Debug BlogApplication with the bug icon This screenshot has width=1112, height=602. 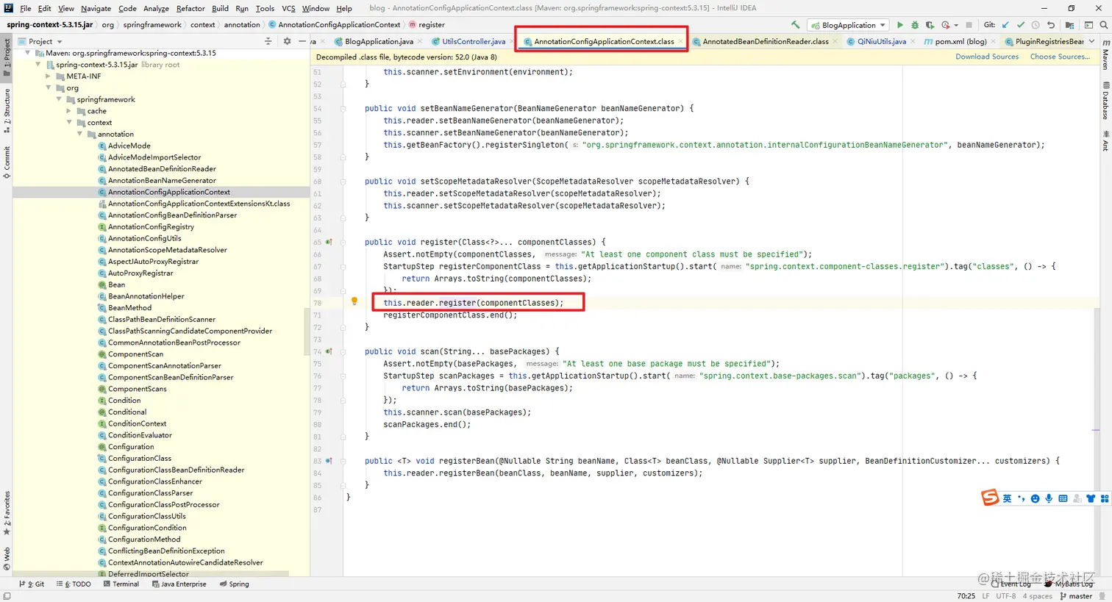point(915,25)
